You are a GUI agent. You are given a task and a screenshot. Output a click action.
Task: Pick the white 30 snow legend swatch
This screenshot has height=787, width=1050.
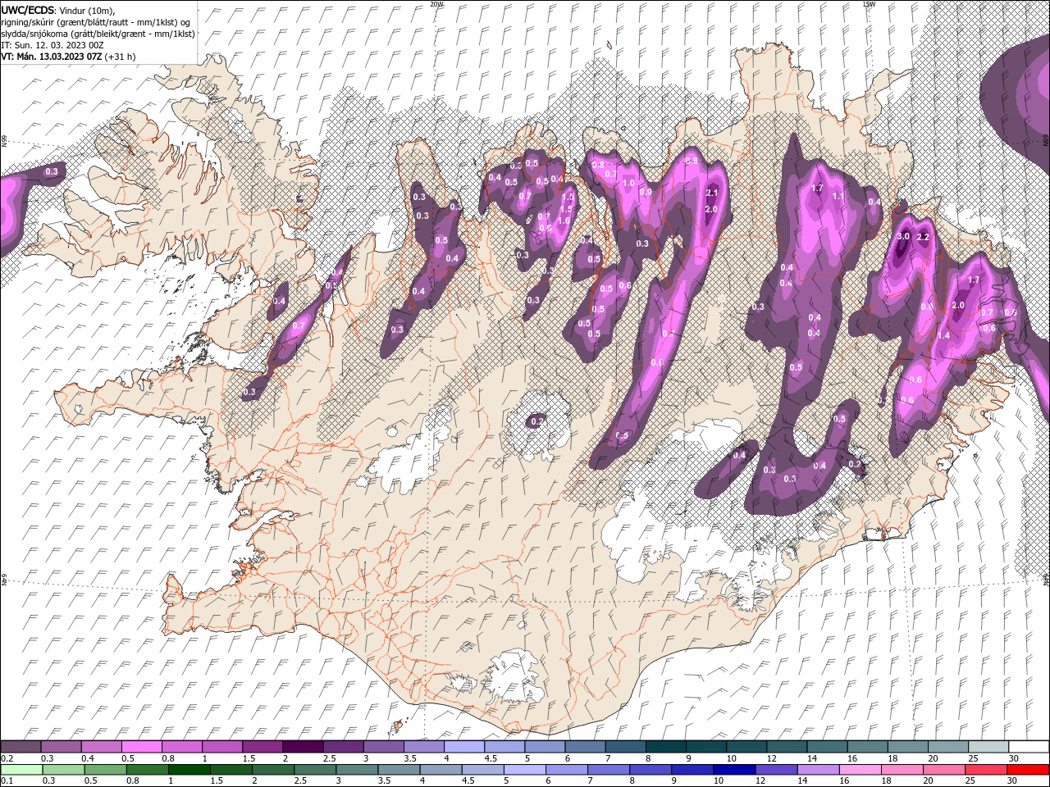coord(1029,747)
